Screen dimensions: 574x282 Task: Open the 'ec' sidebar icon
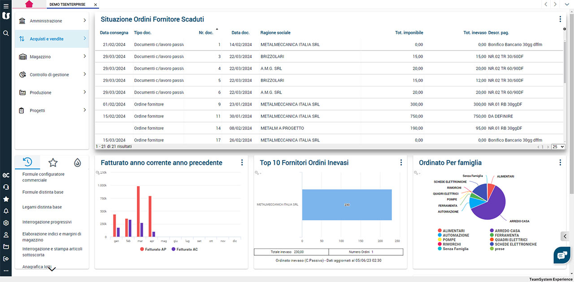(x=6, y=175)
